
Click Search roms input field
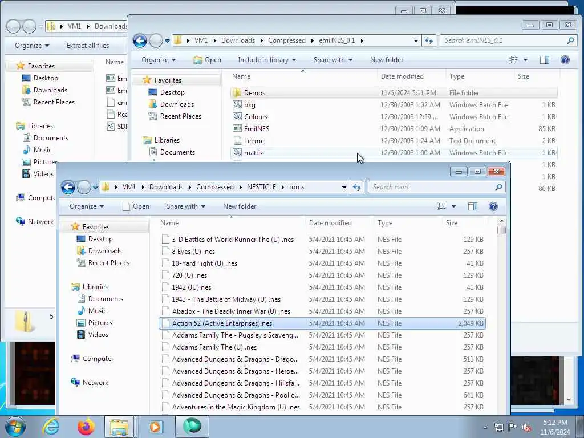coord(437,187)
